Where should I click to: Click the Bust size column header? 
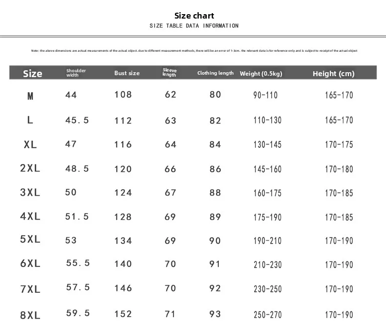tap(127, 73)
